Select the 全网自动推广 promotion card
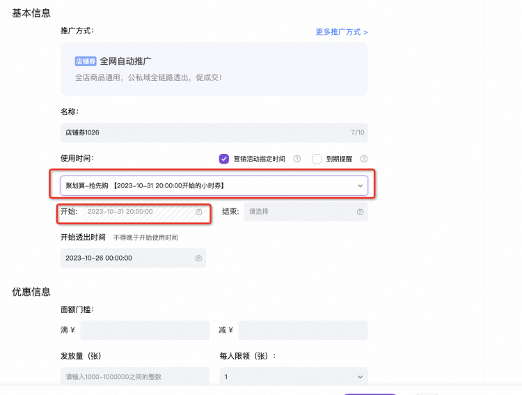 pos(214,69)
